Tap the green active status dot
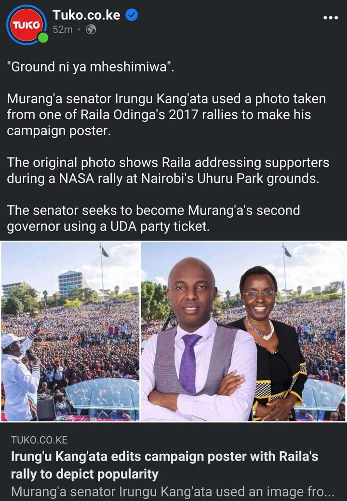This screenshot has width=347, height=501. click(x=43, y=38)
